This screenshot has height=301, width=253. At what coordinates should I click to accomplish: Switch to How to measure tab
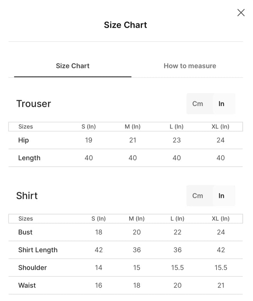(x=190, y=66)
